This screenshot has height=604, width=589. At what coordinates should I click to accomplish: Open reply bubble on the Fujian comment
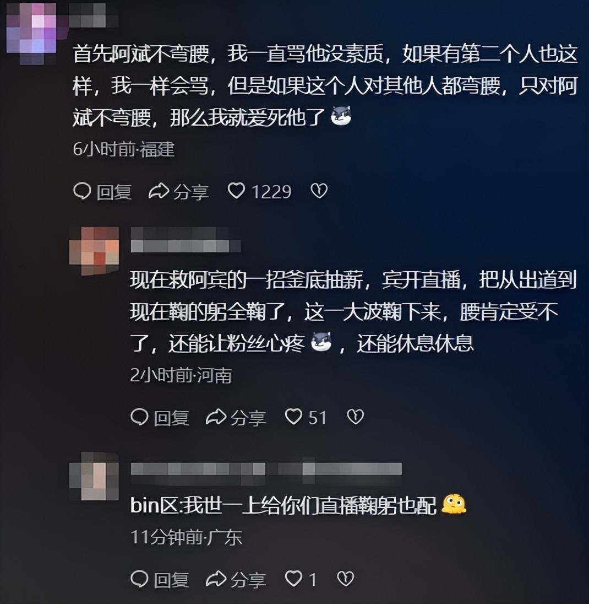click(82, 191)
